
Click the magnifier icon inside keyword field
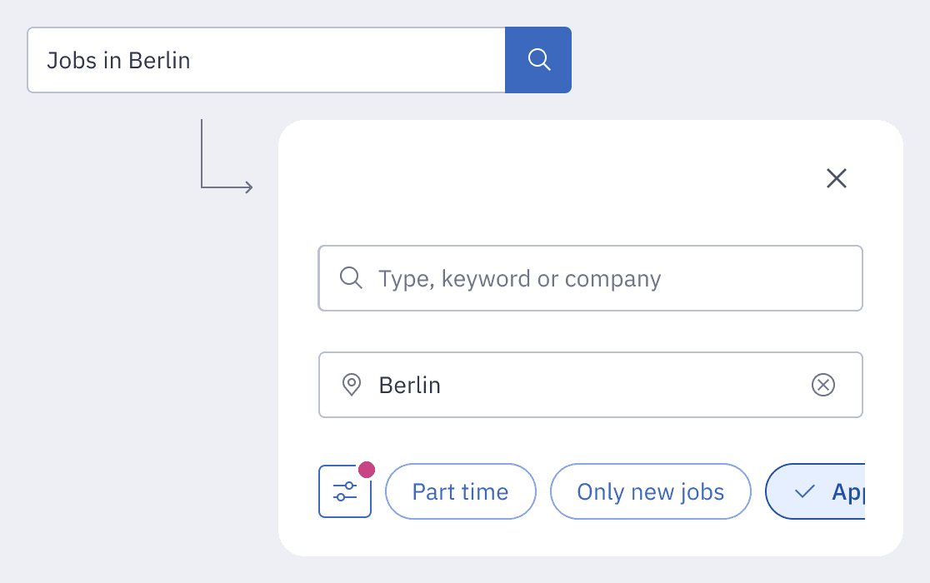click(x=351, y=278)
